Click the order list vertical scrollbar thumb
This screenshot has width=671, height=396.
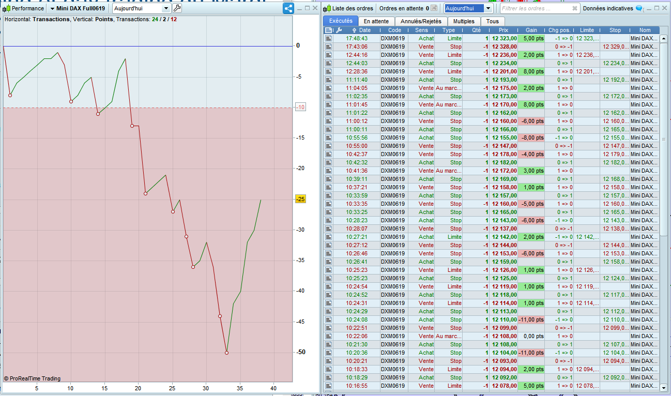coord(664,139)
